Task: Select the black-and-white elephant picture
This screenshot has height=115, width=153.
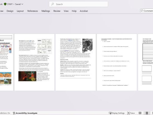Action: point(87,46)
